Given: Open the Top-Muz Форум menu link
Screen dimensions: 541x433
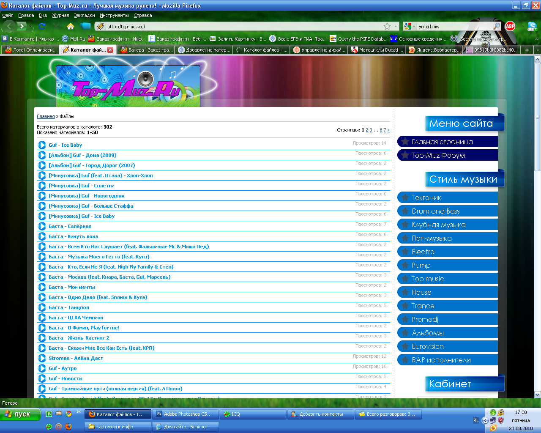Looking at the screenshot, I should 448,155.
